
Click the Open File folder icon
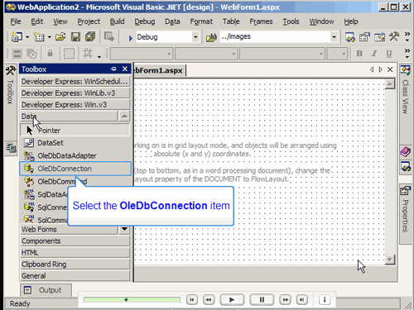(x=60, y=36)
